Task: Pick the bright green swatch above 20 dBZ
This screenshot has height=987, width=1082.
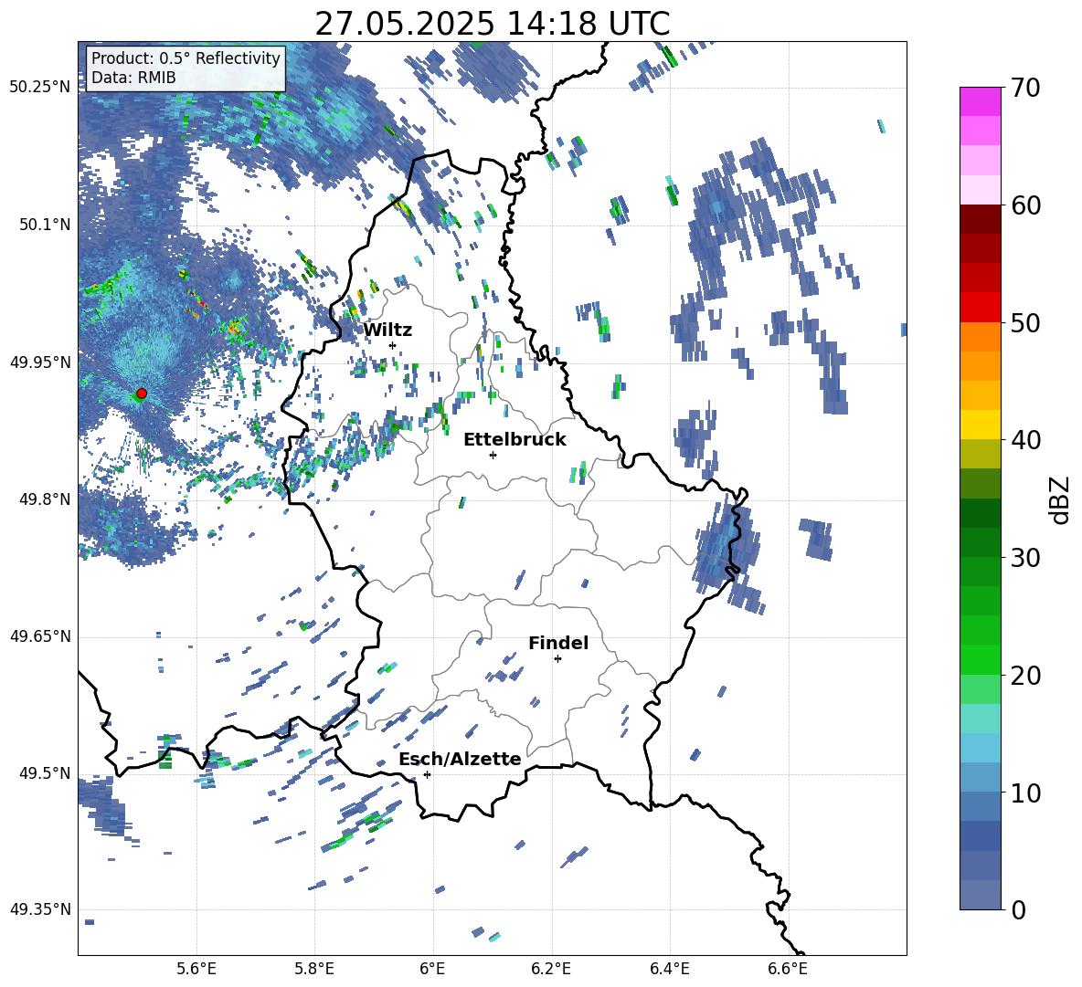Action: coord(980,659)
